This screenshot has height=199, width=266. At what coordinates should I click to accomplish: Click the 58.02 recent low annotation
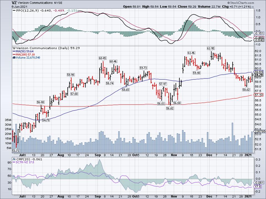click(246, 90)
